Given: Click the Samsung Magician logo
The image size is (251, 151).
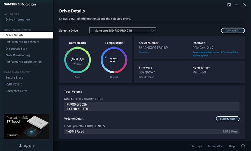Looking at the screenshot, I should coord(20,4).
